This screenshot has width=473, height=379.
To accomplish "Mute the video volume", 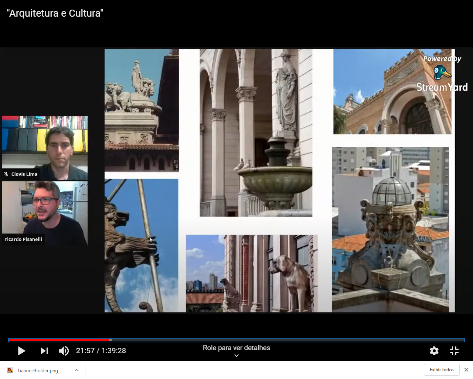I will tap(64, 351).
